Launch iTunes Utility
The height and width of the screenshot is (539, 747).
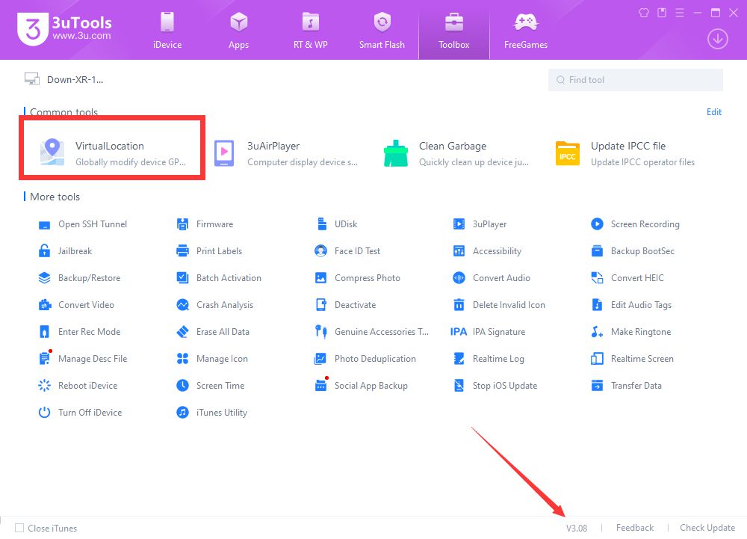tap(212, 413)
